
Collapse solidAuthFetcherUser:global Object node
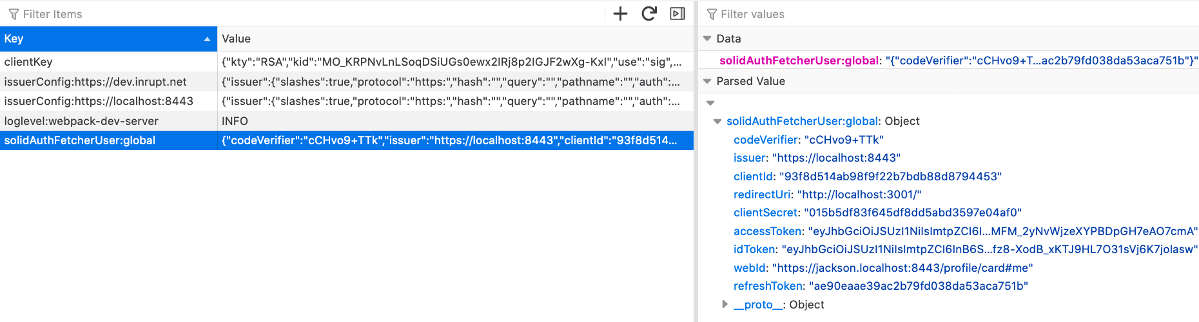(717, 121)
